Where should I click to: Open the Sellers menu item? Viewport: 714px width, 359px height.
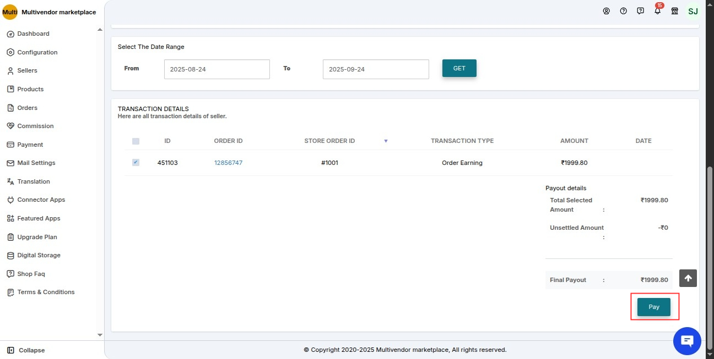(x=27, y=71)
